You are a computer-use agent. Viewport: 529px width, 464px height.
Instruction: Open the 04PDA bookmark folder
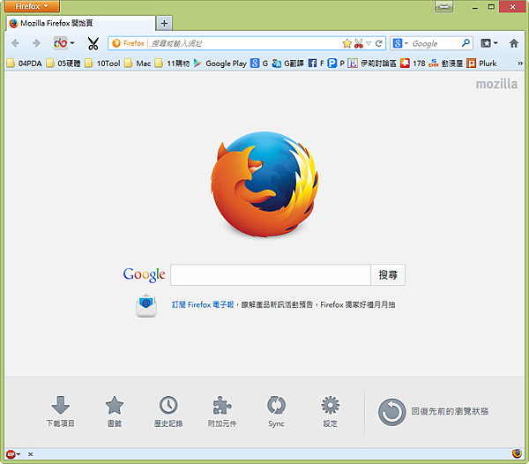pyautogui.click(x=25, y=64)
